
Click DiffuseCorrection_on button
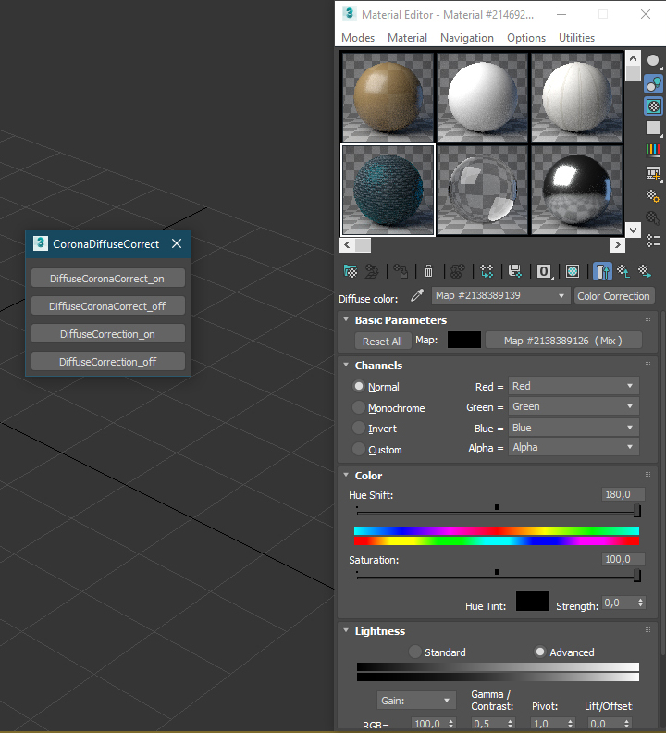click(108, 334)
